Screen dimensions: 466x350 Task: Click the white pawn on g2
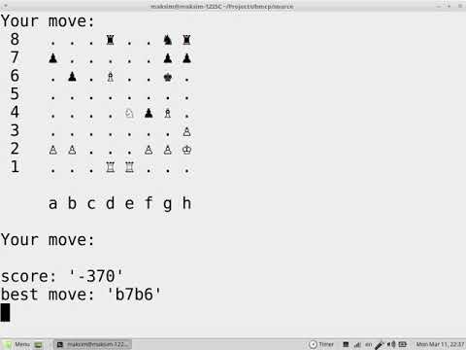pyautogui.click(x=167, y=150)
